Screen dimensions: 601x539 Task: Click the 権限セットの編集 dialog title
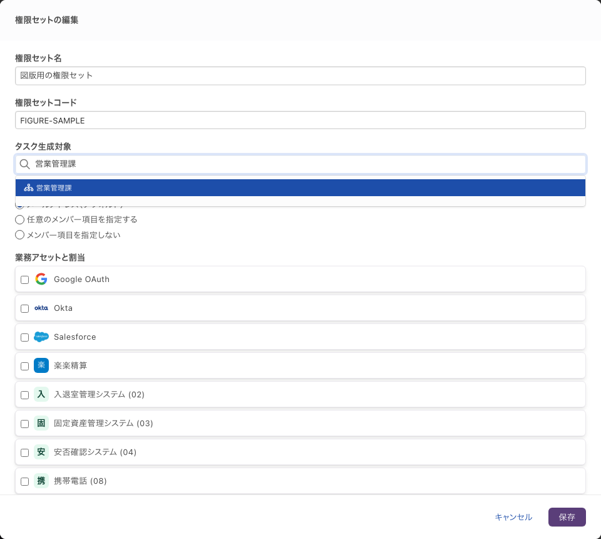point(47,20)
